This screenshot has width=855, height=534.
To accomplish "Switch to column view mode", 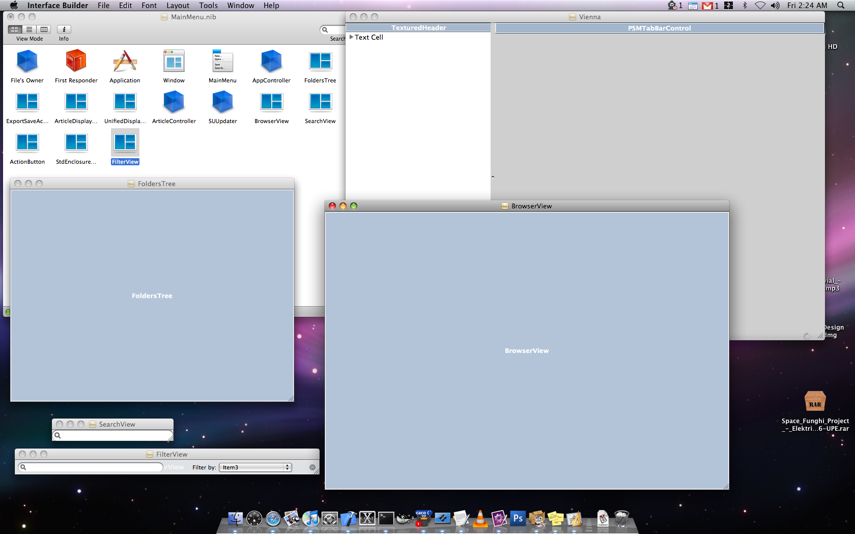I will click(44, 29).
